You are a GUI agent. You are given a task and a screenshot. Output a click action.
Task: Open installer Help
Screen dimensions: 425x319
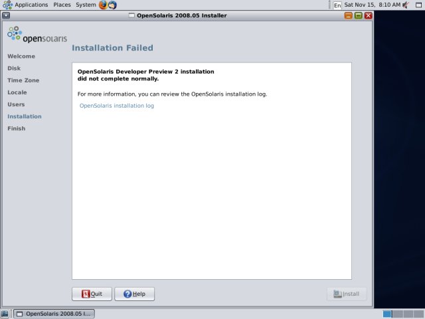[134, 294]
